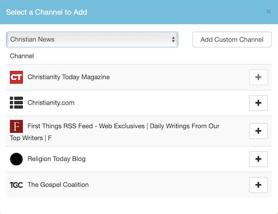Select Christianity Today Magazine text

tap(68, 77)
